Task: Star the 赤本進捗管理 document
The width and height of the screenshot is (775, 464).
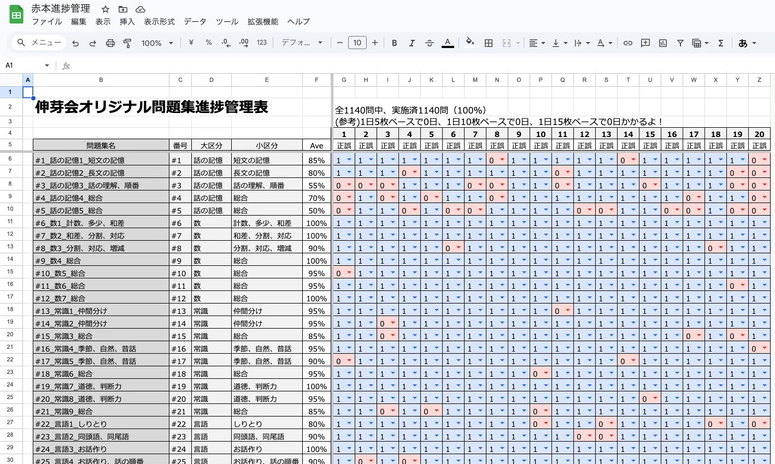Action: tap(105, 9)
